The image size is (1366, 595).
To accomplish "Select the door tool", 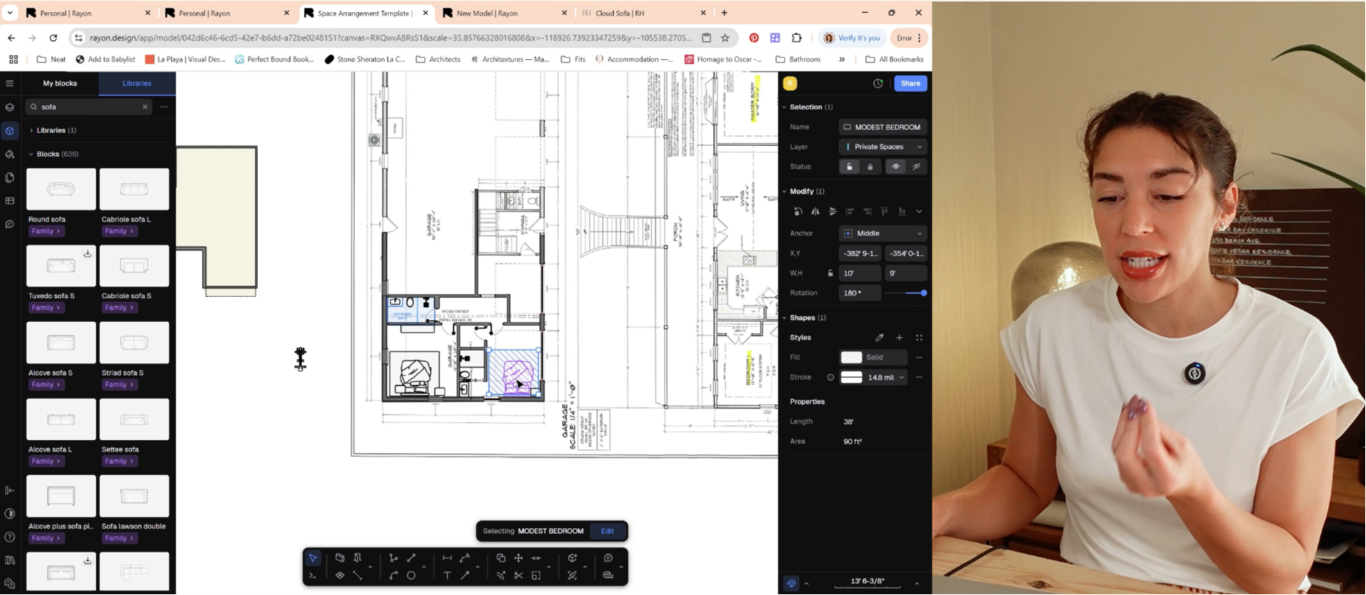I will (x=358, y=558).
